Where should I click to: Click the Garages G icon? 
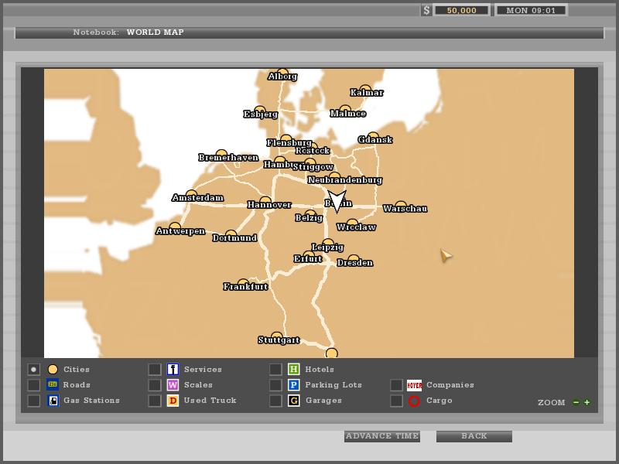click(x=294, y=401)
